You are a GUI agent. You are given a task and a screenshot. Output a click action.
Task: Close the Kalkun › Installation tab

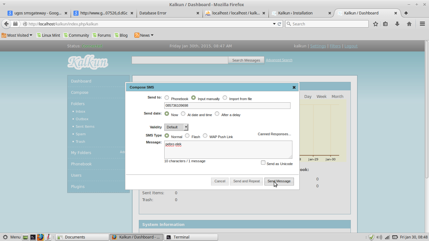(330, 13)
